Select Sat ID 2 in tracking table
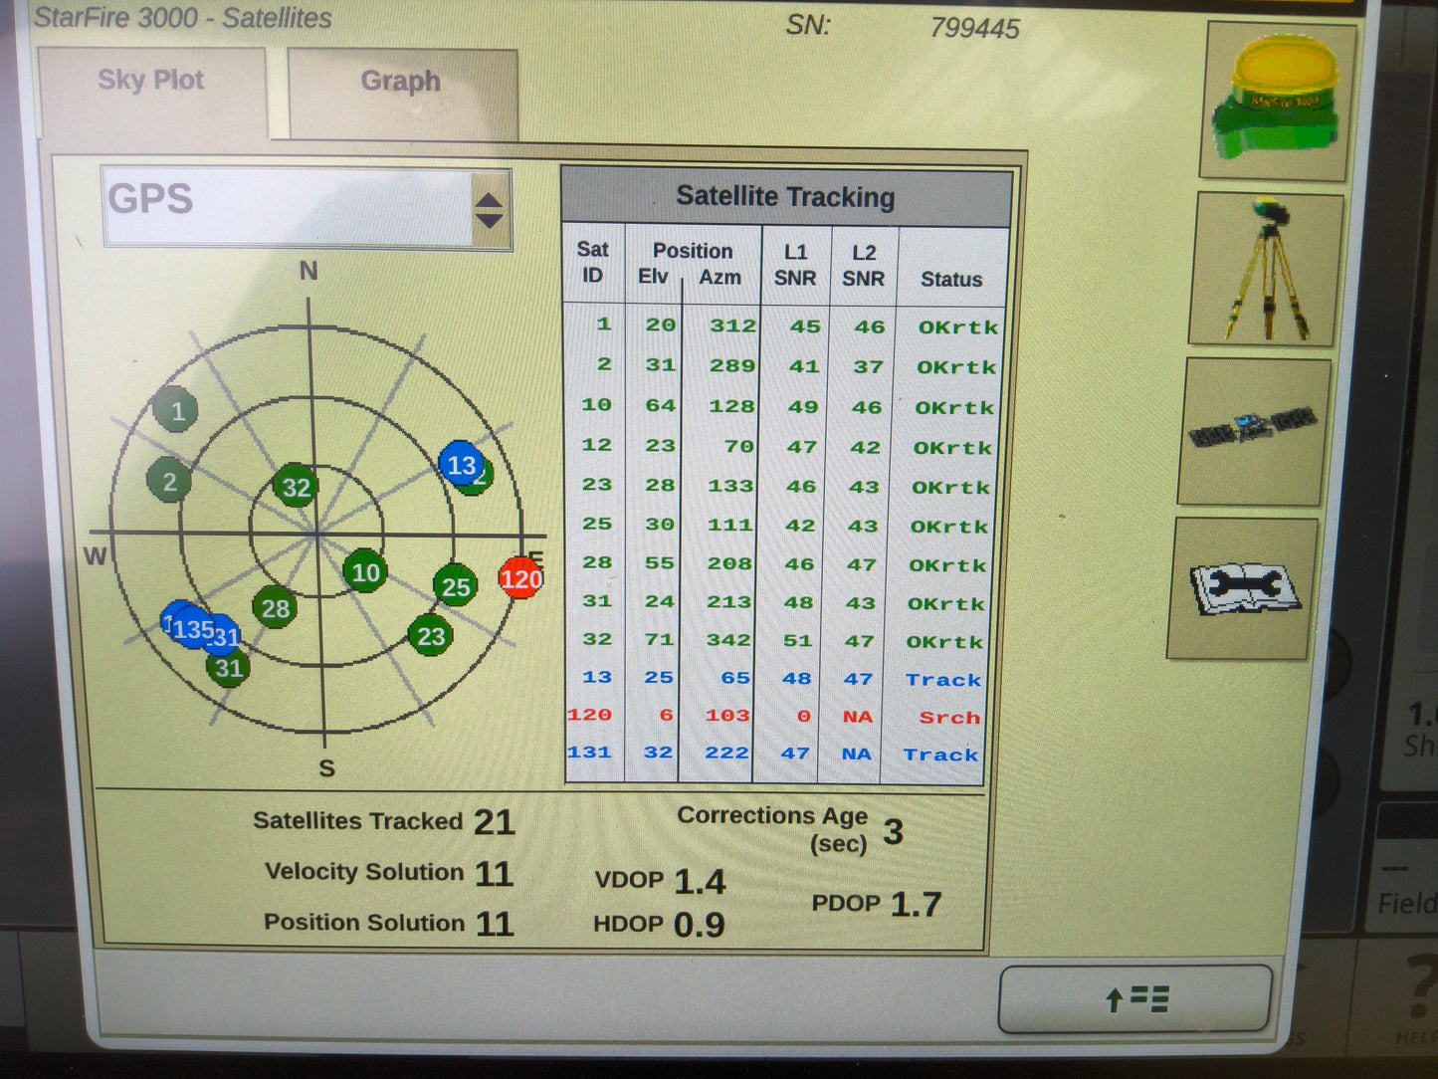The image size is (1438, 1079). (x=603, y=364)
